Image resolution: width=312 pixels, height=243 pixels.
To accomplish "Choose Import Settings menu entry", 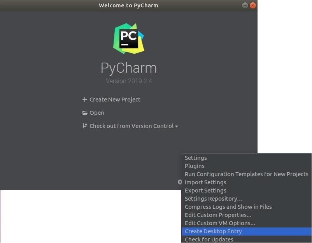I will [247, 182].
